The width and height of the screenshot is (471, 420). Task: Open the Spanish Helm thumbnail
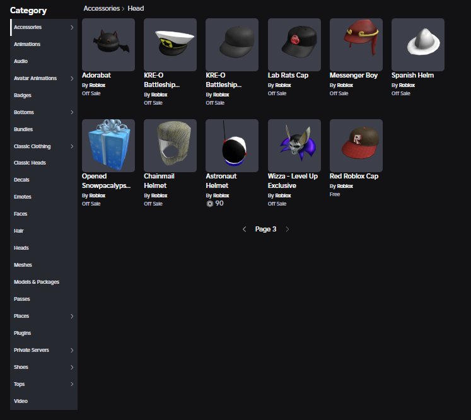(418, 45)
